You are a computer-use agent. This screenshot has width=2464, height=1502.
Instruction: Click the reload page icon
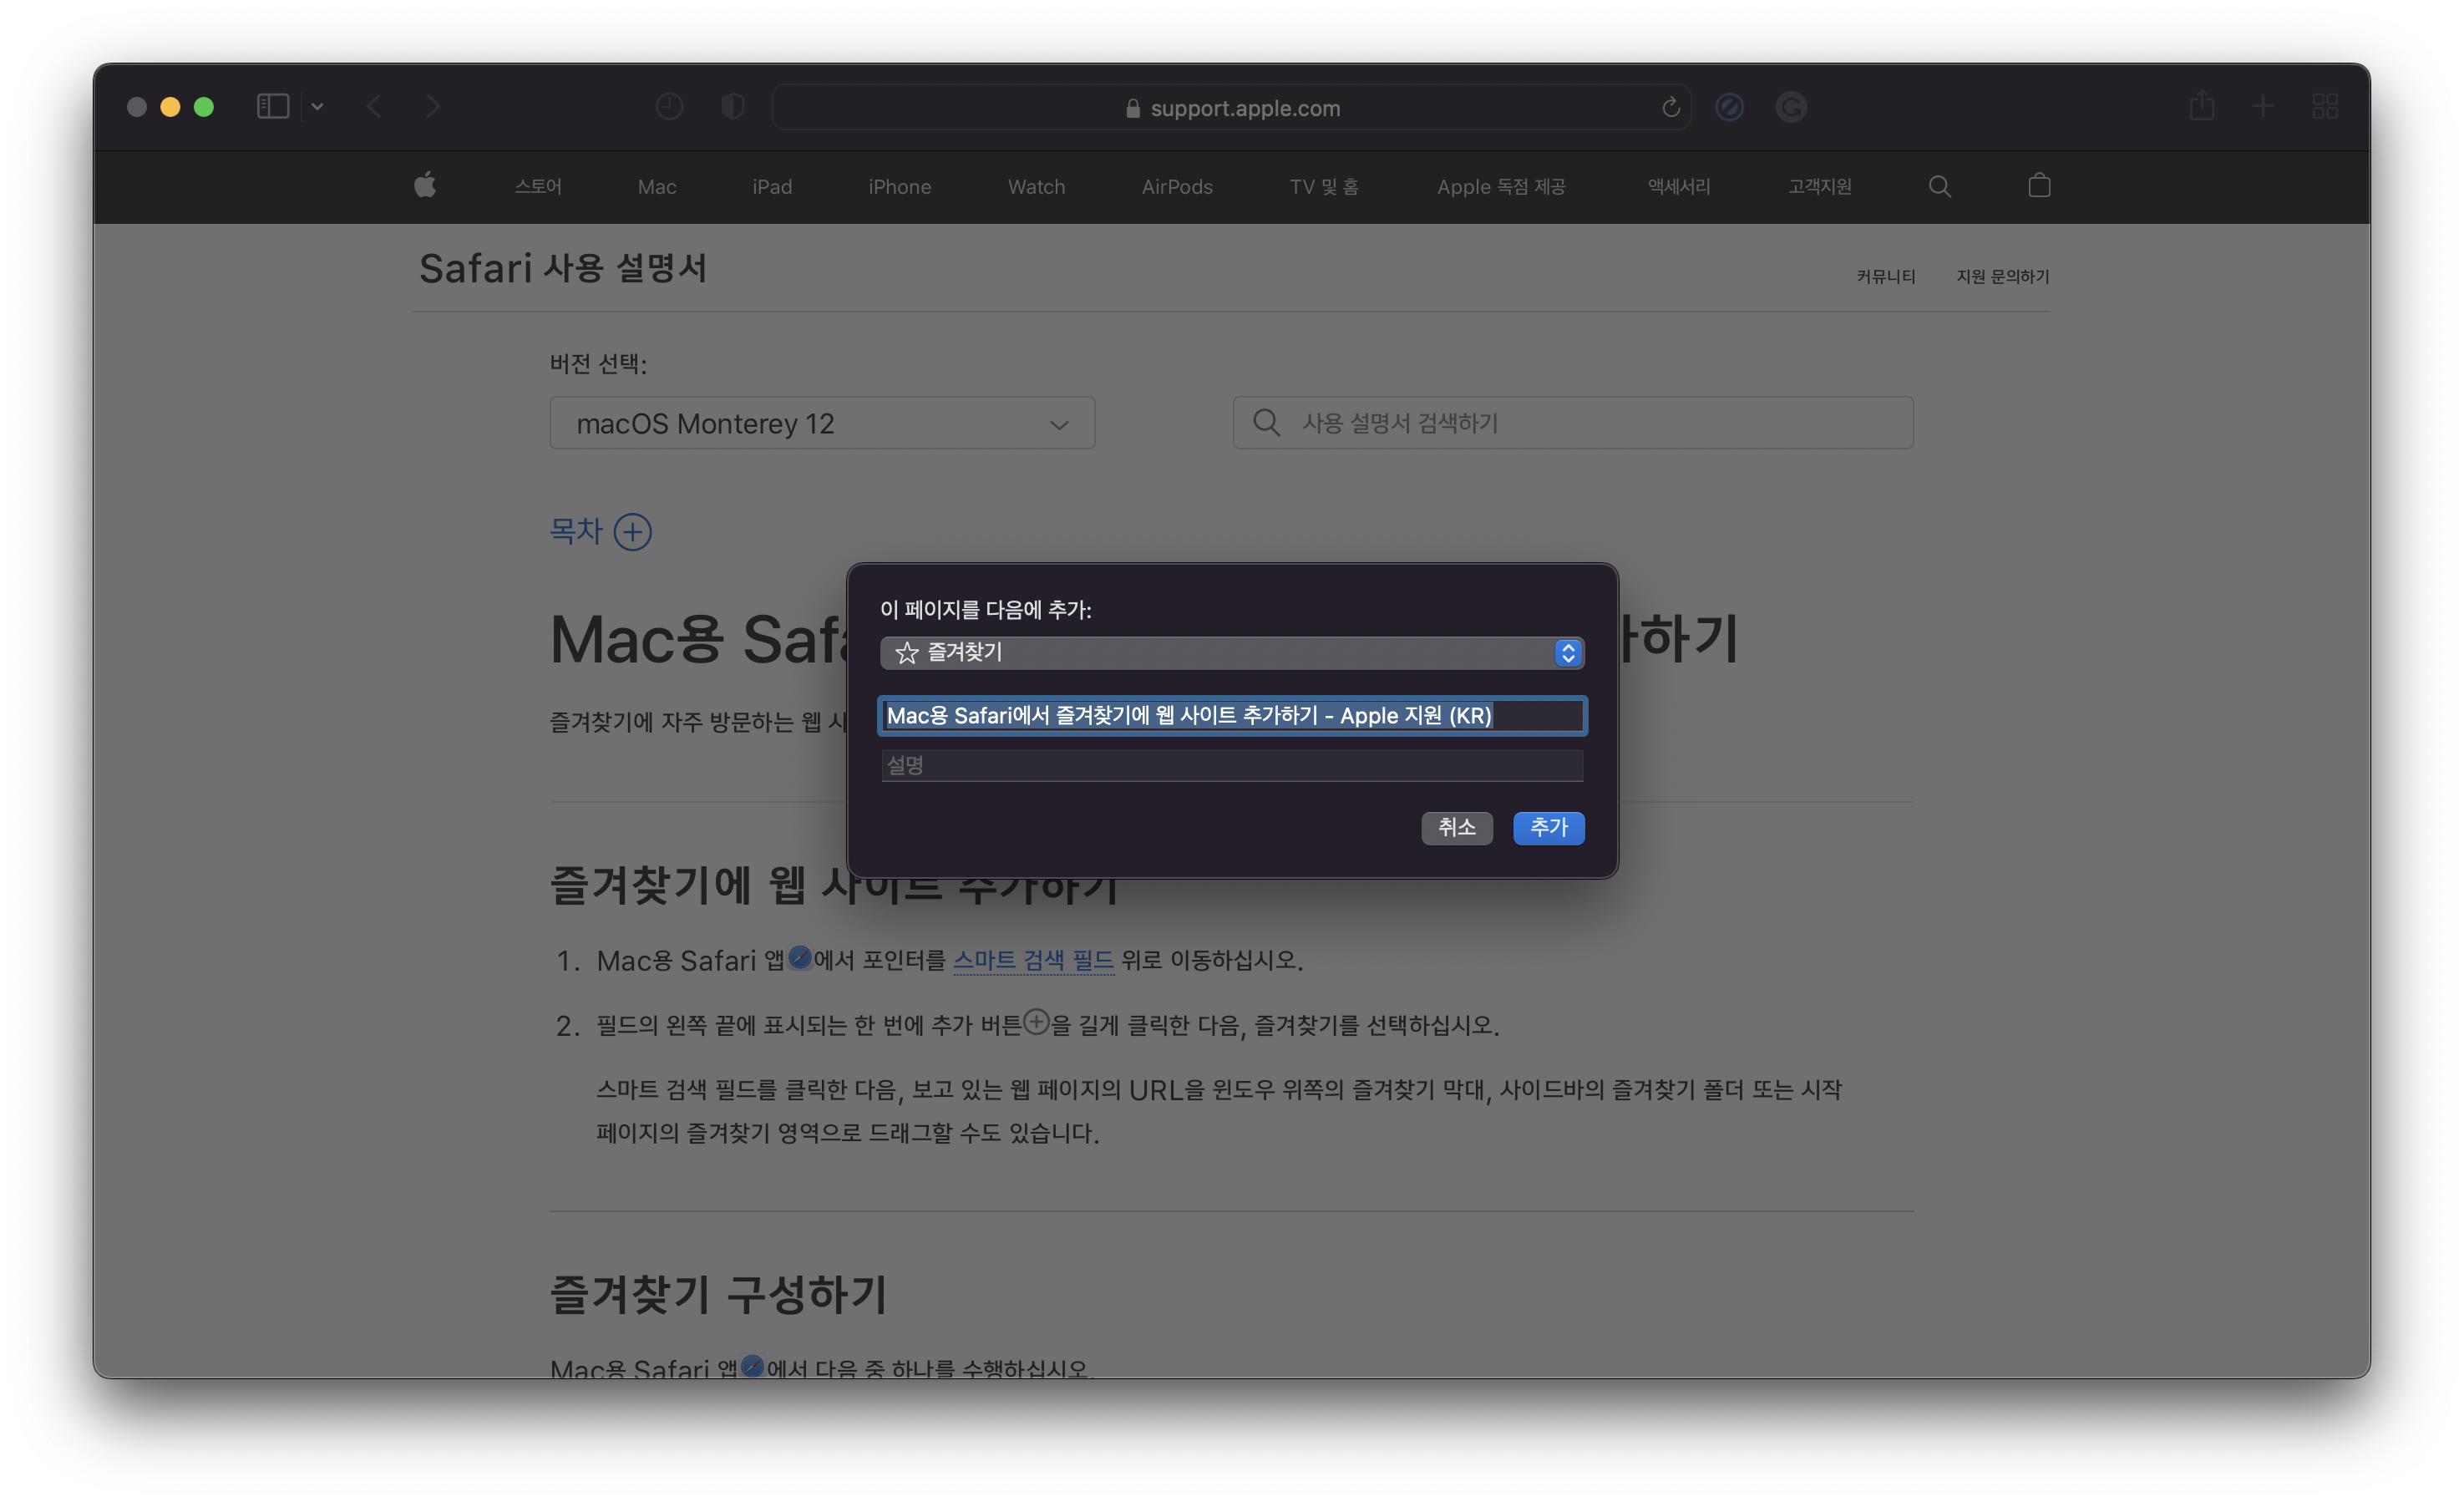click(1670, 107)
